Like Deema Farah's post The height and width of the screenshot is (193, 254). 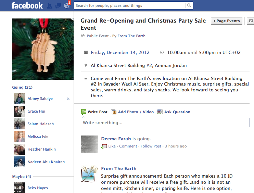click(112, 146)
